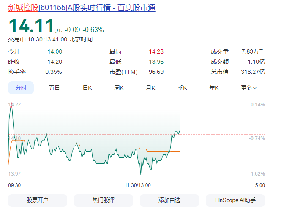The height and width of the screenshot is (211, 284).
Task: Open the 月K monthly chart tab
Action: tap(150, 88)
